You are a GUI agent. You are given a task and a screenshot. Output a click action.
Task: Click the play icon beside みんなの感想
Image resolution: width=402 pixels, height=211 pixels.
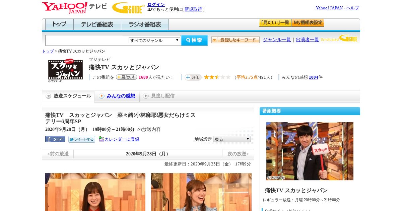pyautogui.click(x=102, y=96)
